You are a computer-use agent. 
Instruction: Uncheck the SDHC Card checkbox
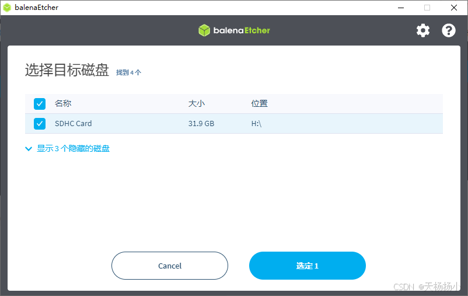(40, 124)
